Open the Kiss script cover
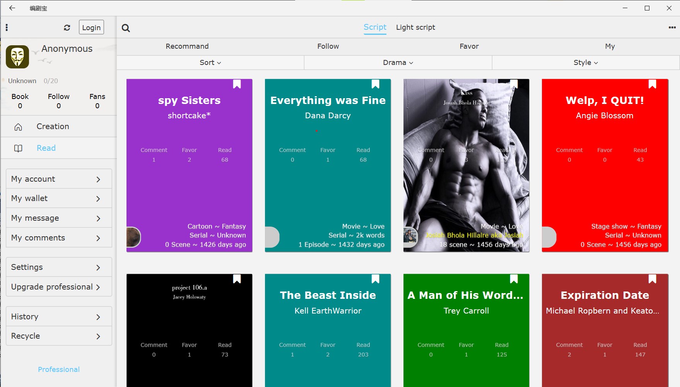Viewport: 680px width, 387px height. coord(466,165)
